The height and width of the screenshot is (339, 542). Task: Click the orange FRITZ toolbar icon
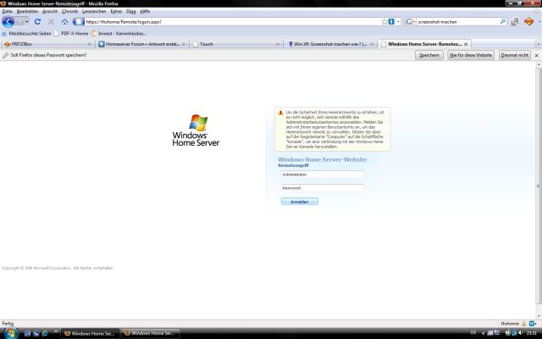[528, 21]
